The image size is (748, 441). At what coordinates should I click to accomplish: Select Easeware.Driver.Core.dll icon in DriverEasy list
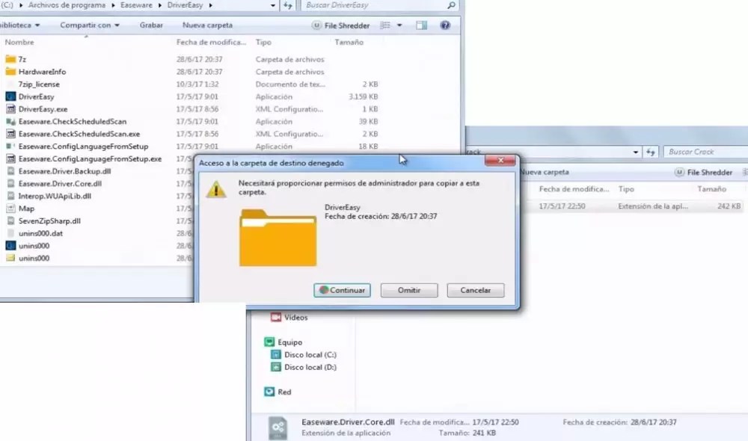click(x=10, y=183)
